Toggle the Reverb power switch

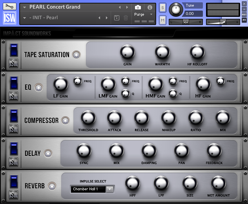[x=14, y=181]
